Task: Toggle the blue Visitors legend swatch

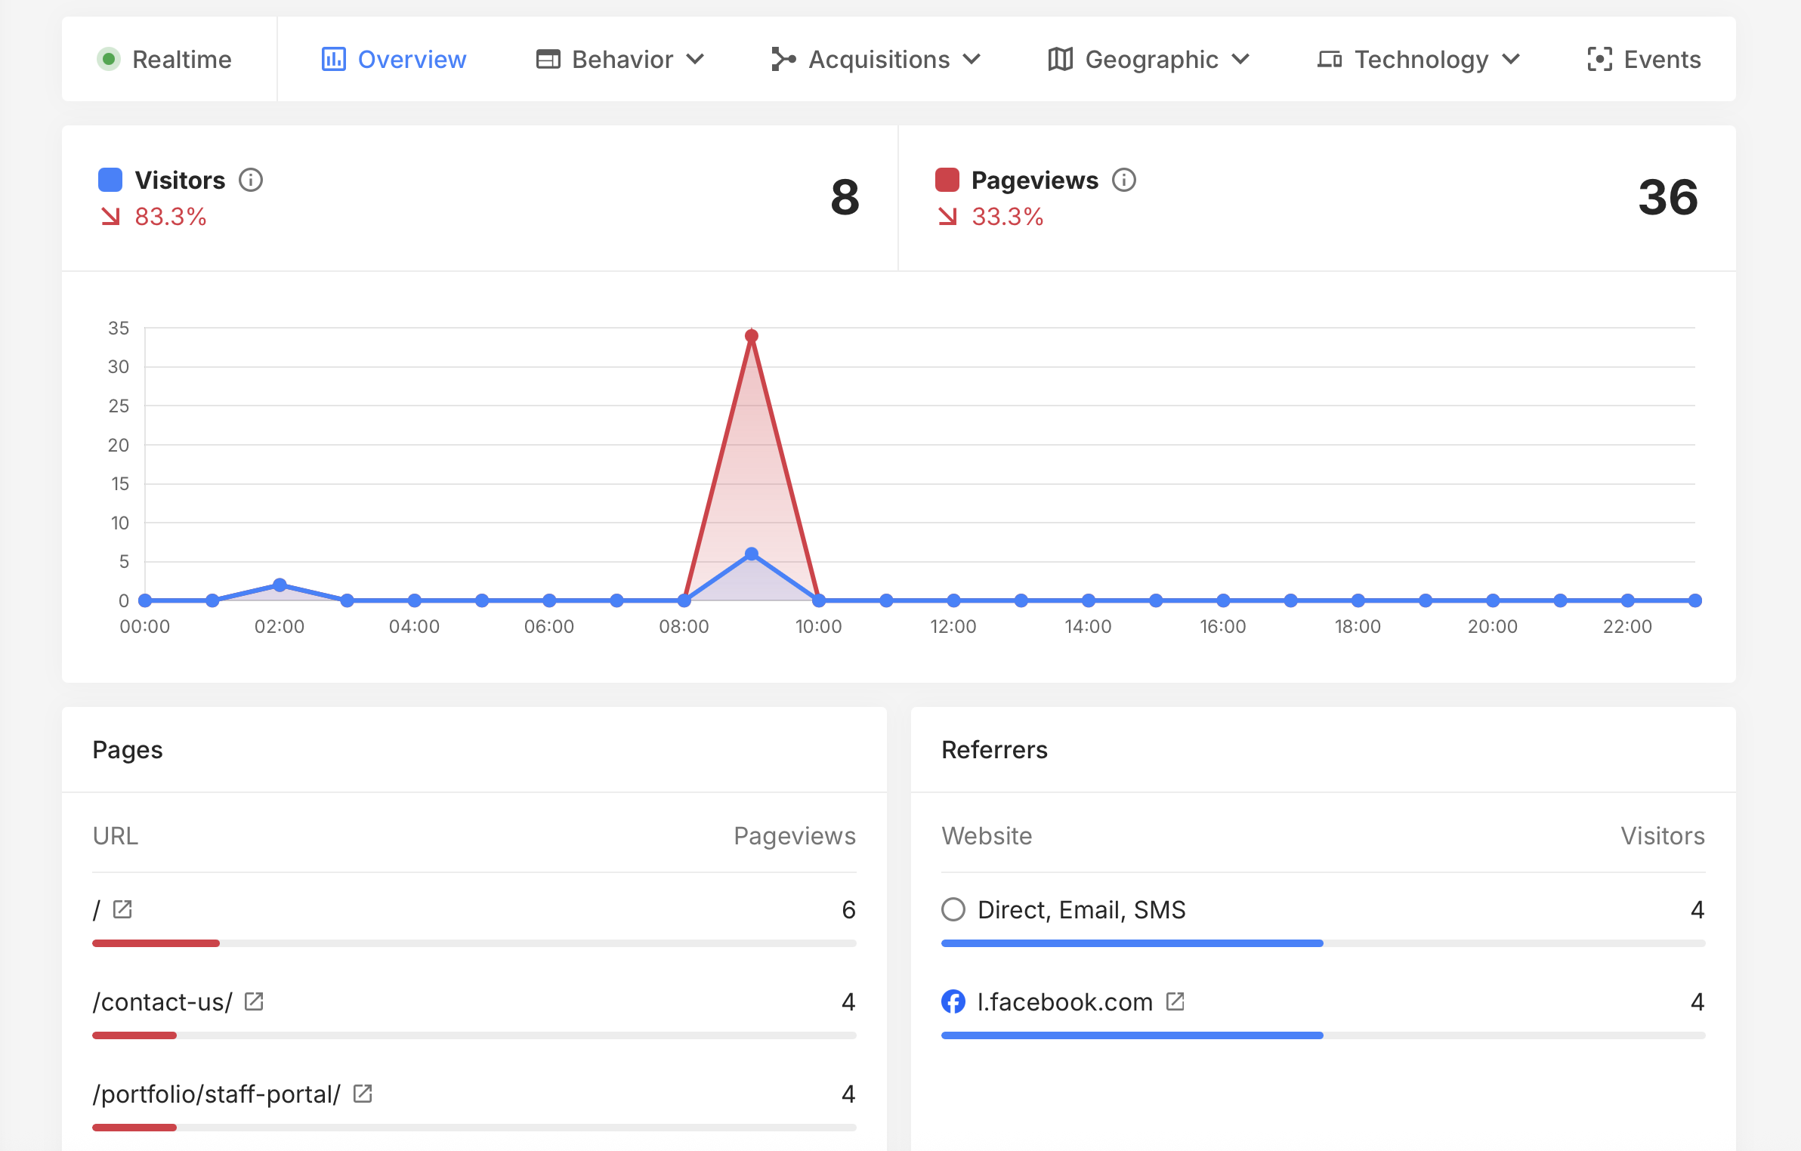Action: [110, 180]
